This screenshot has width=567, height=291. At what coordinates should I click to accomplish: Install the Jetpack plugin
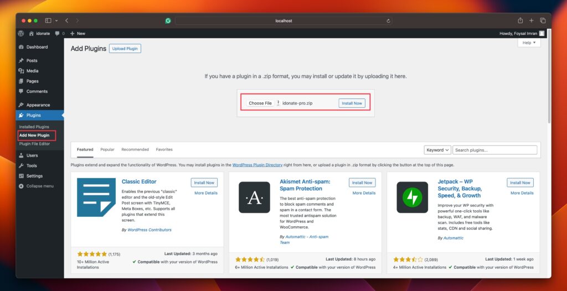pyautogui.click(x=520, y=183)
